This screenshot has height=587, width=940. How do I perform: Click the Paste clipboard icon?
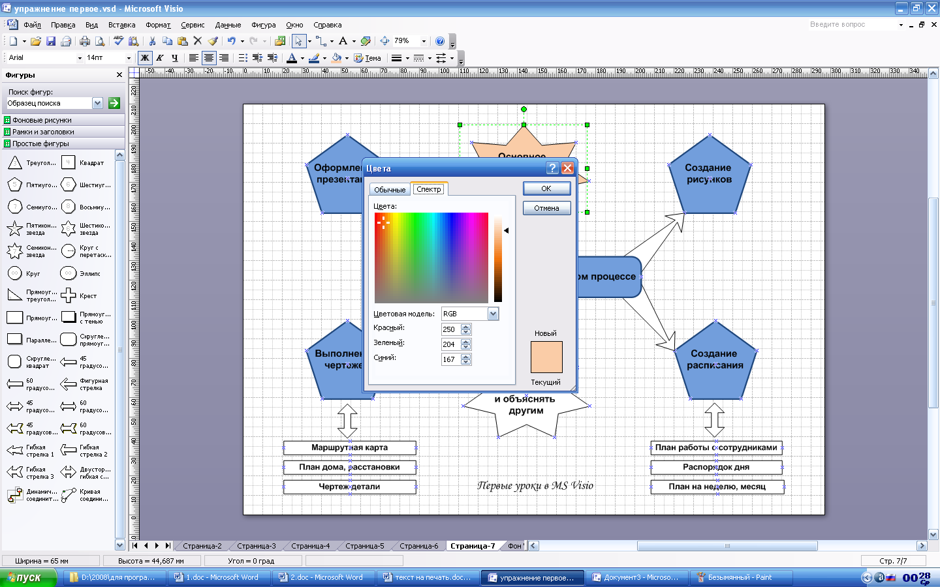pos(182,41)
